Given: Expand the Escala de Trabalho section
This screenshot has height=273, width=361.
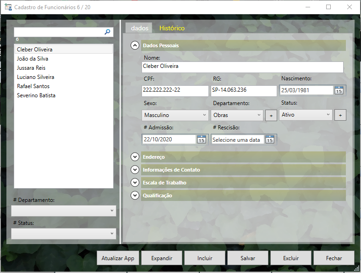Looking at the screenshot, I should coord(135,183).
